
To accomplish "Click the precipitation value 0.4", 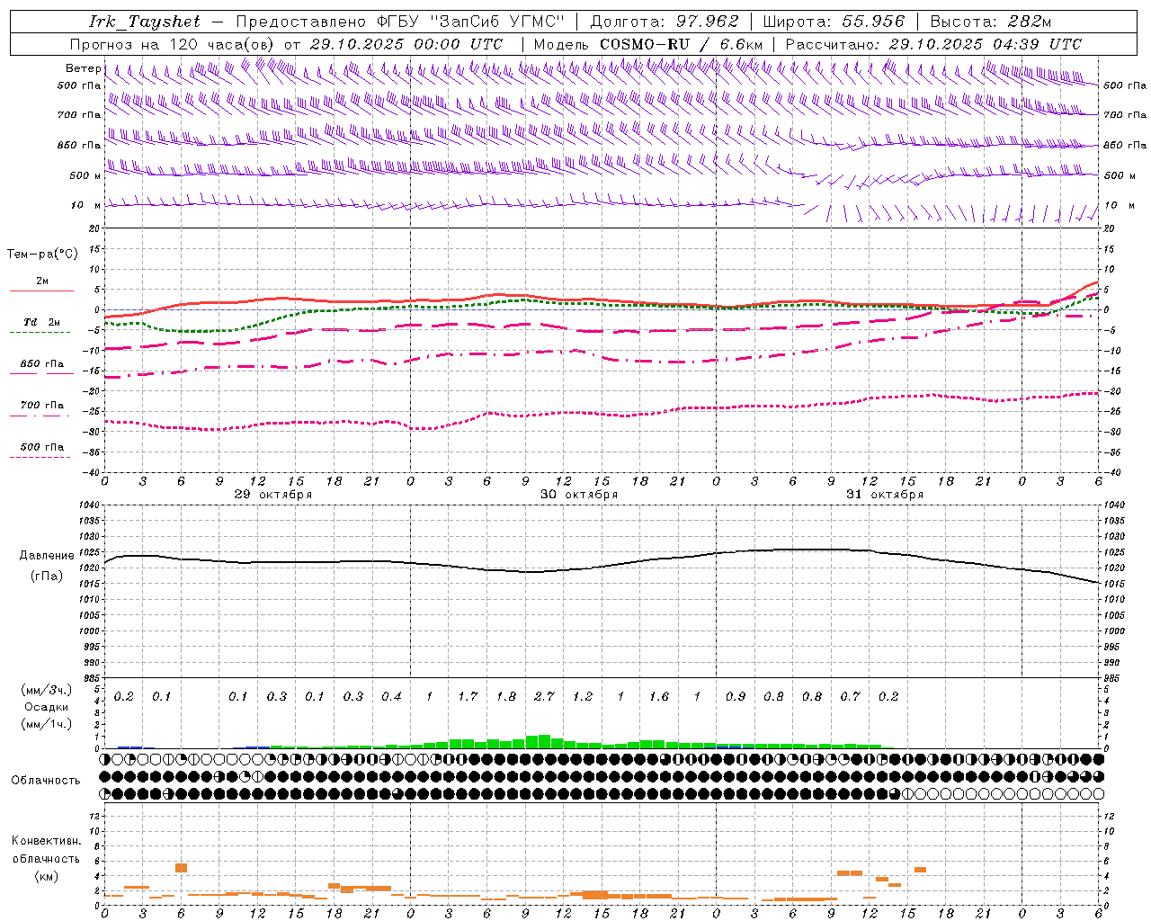I will 391,697.
